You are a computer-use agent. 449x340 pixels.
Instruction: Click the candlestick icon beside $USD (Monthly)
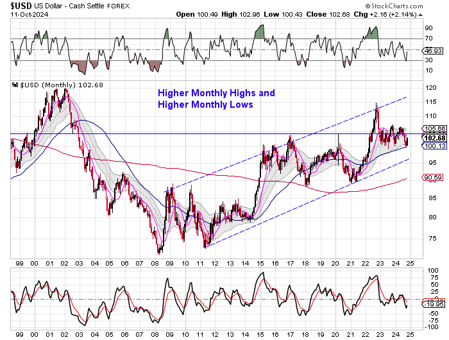14,85
